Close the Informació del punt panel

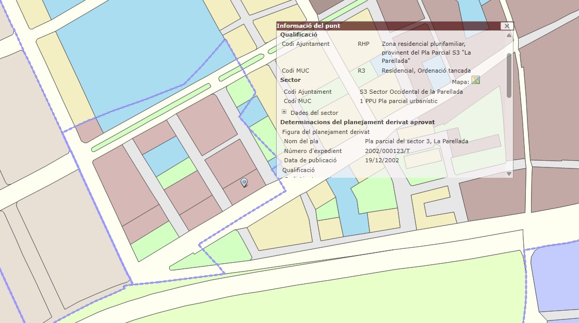click(507, 26)
